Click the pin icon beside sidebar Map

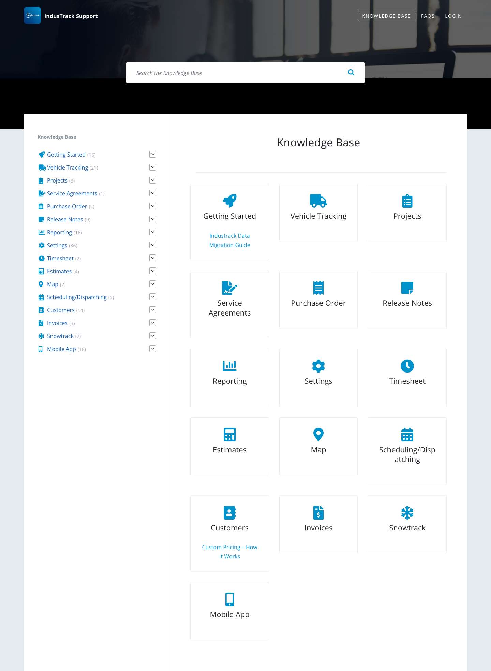pos(41,284)
